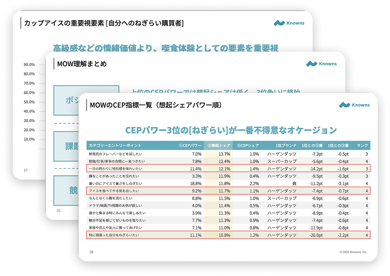390x276 pixels.
Task: Click the Knowns logo on the CEP指標一覧 slide
Action: [354, 105]
